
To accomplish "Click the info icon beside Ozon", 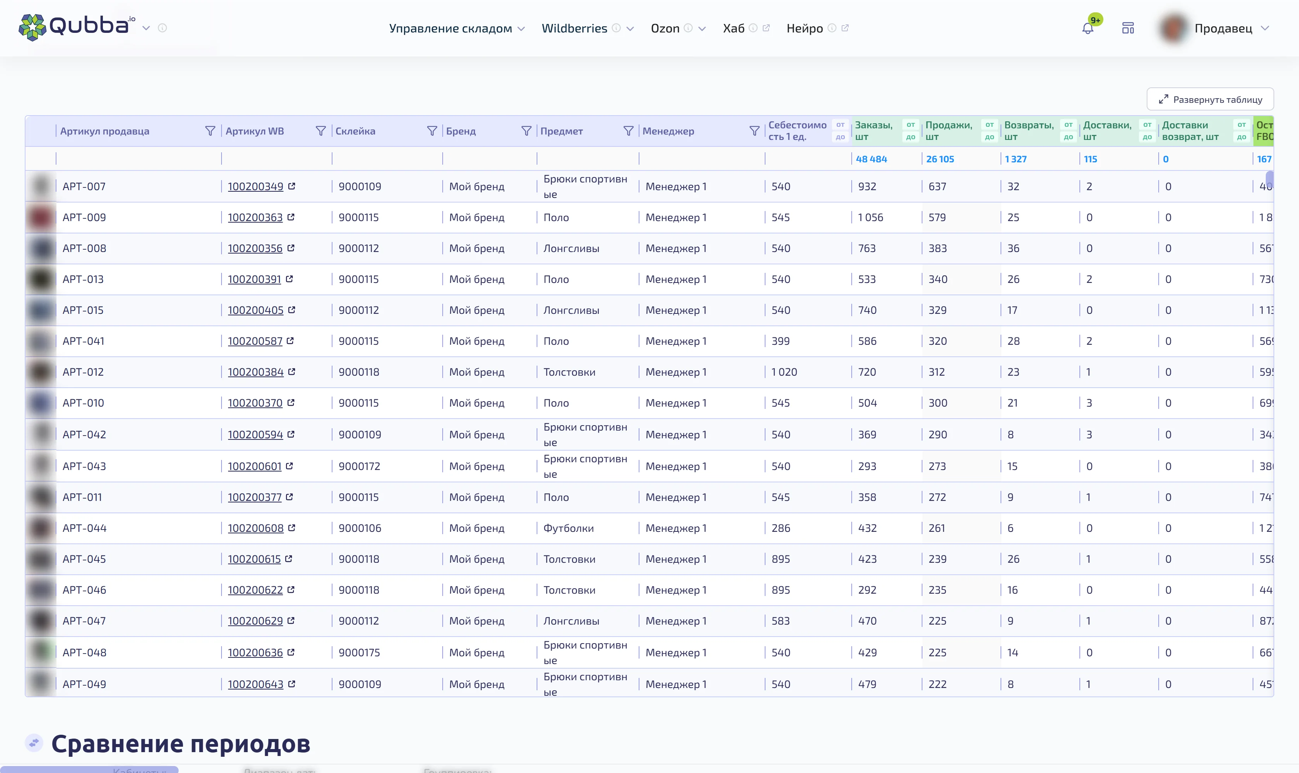I will pyautogui.click(x=688, y=28).
